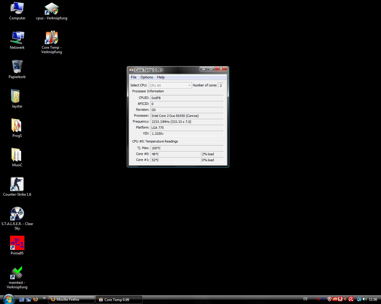Click Show Desktop in quick launch
381x304 pixels.
click(x=22, y=300)
